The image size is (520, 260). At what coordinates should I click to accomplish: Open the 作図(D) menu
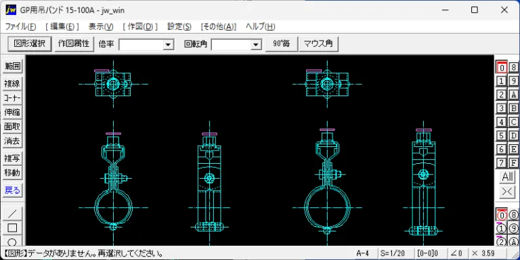140,26
